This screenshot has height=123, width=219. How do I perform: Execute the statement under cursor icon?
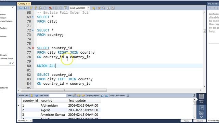click(36, 8)
